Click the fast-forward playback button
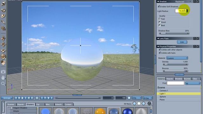Image resolution: width=203 pixels, height=114 pixels. coord(29,98)
